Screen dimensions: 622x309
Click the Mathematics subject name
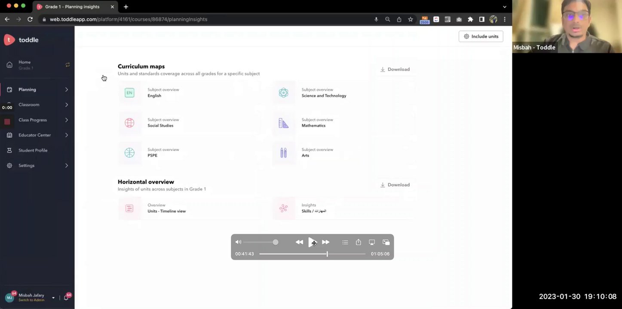pos(313,126)
